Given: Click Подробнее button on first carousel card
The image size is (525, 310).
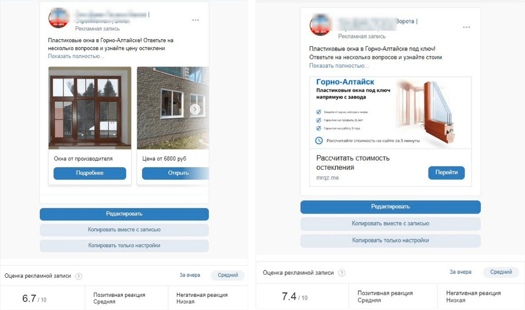Looking at the screenshot, I should point(90,173).
